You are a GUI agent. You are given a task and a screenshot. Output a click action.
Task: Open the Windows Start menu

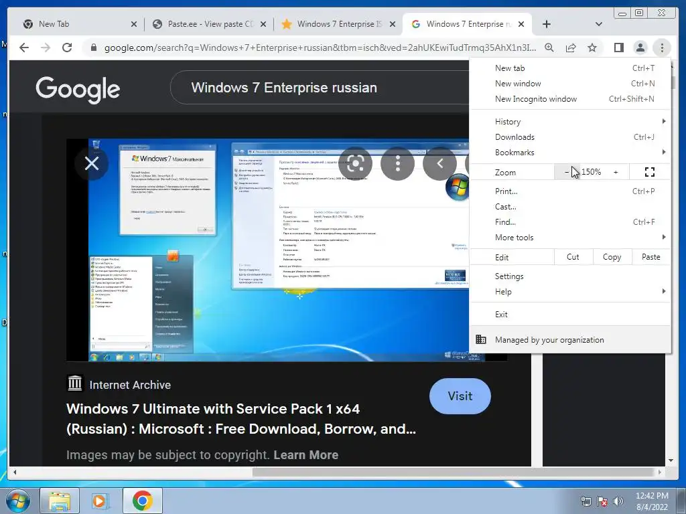click(17, 501)
